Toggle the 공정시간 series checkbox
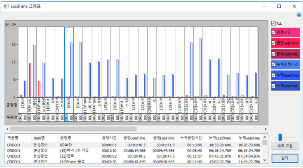This screenshot has height=168, width=303. click(x=273, y=32)
